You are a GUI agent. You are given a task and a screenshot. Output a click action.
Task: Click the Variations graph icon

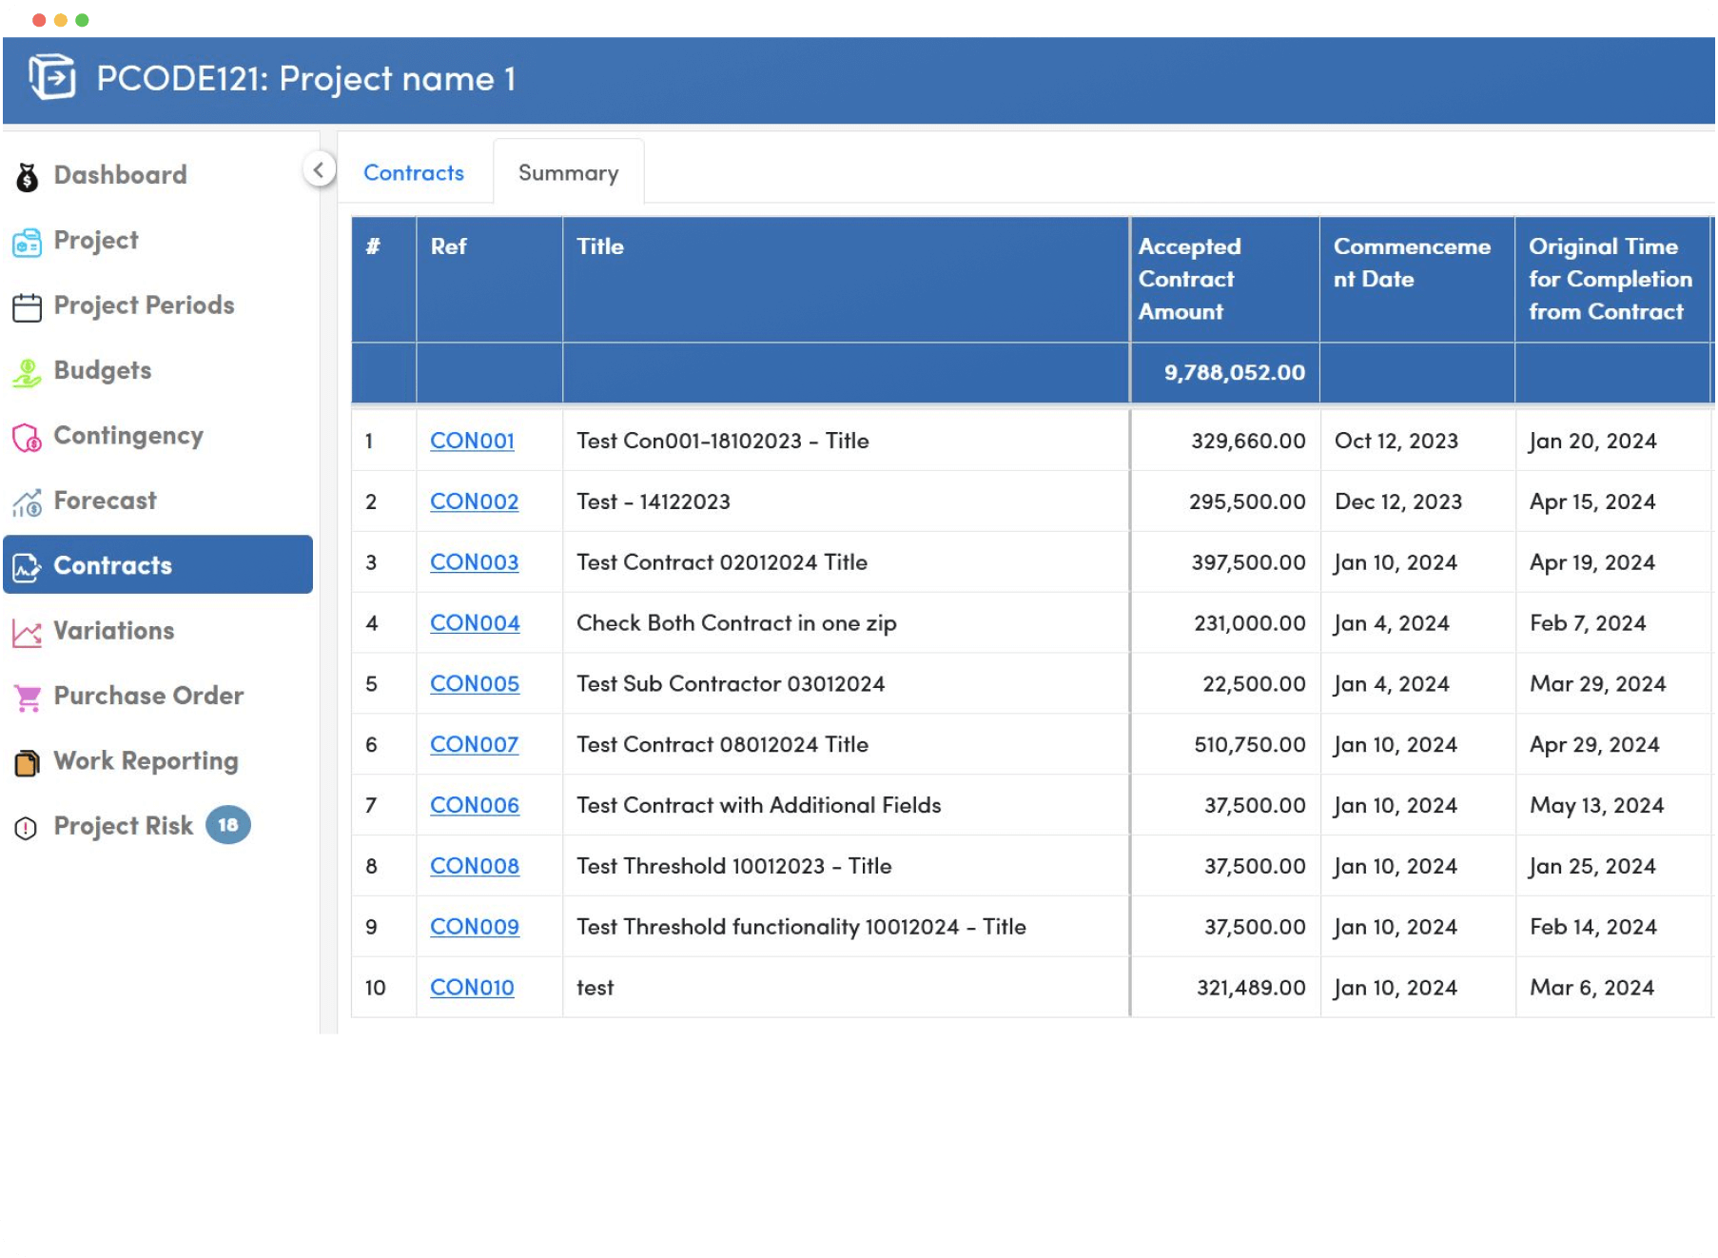pyautogui.click(x=29, y=631)
